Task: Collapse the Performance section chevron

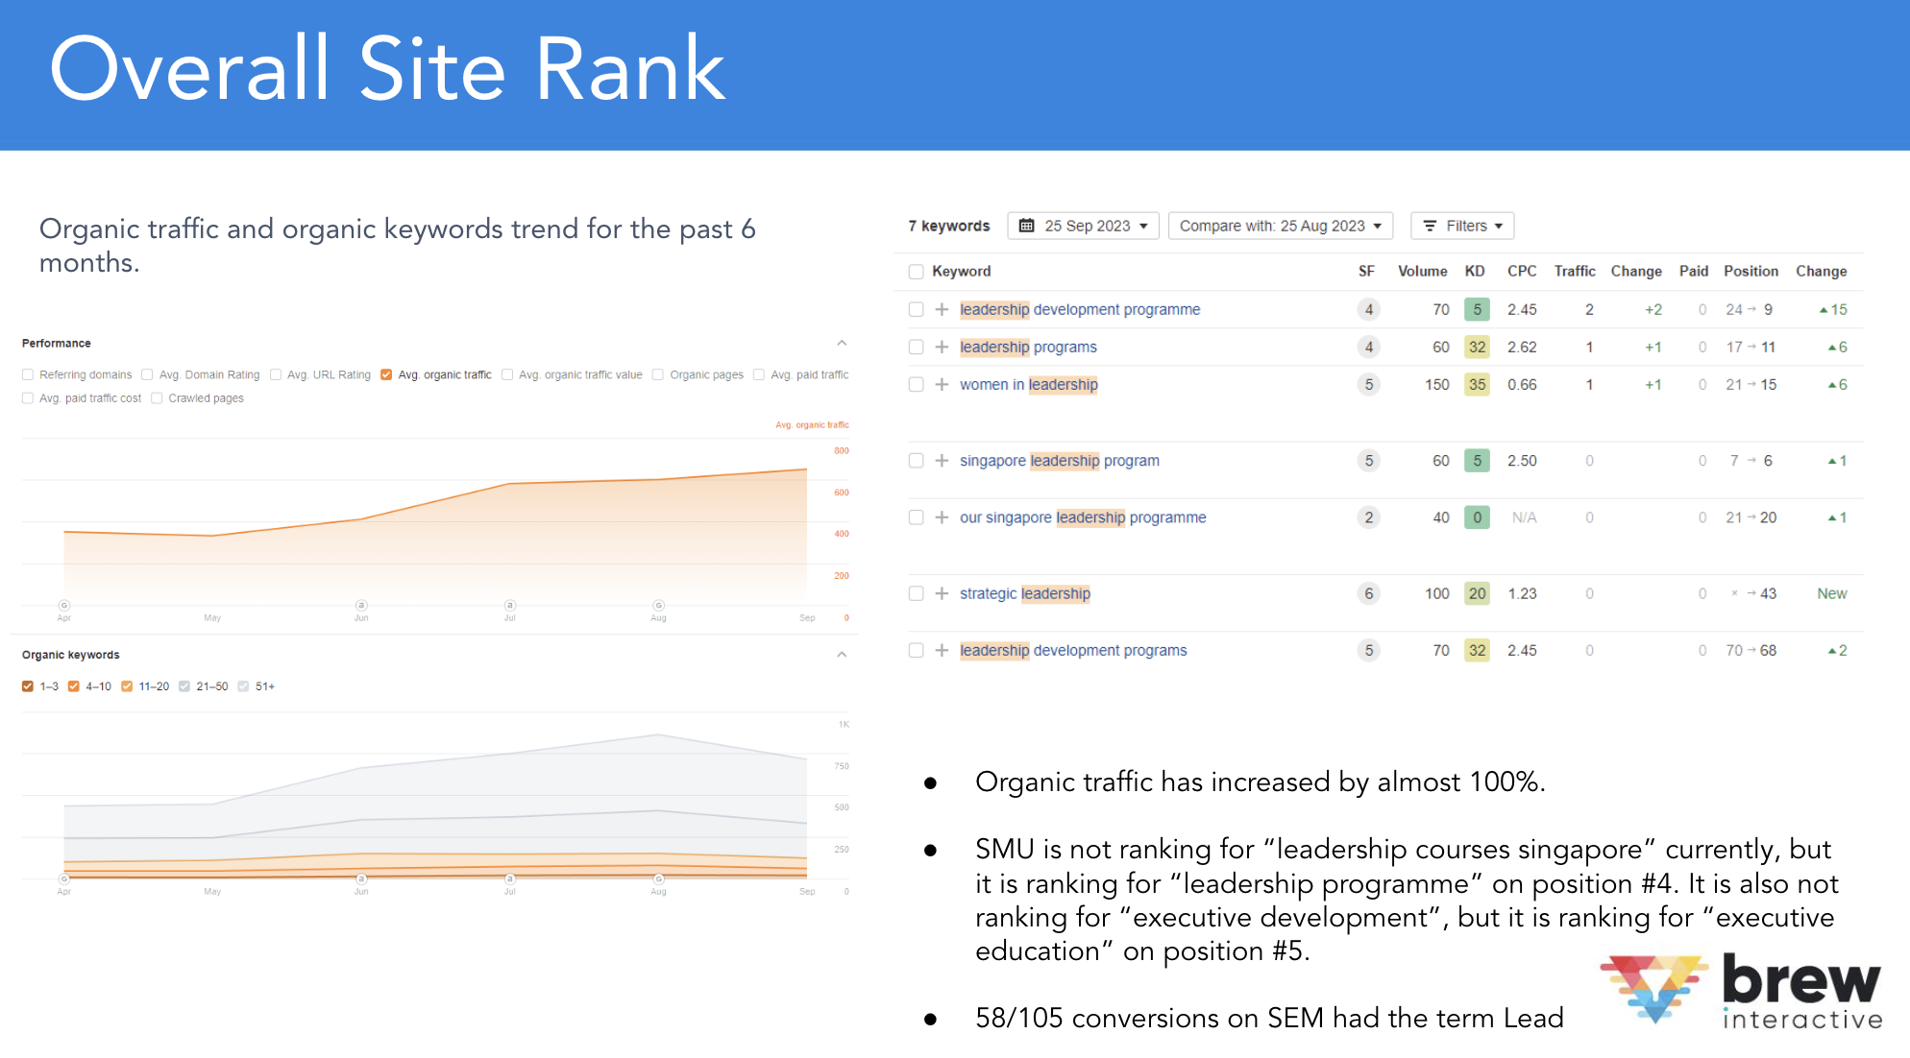Action: [842, 343]
